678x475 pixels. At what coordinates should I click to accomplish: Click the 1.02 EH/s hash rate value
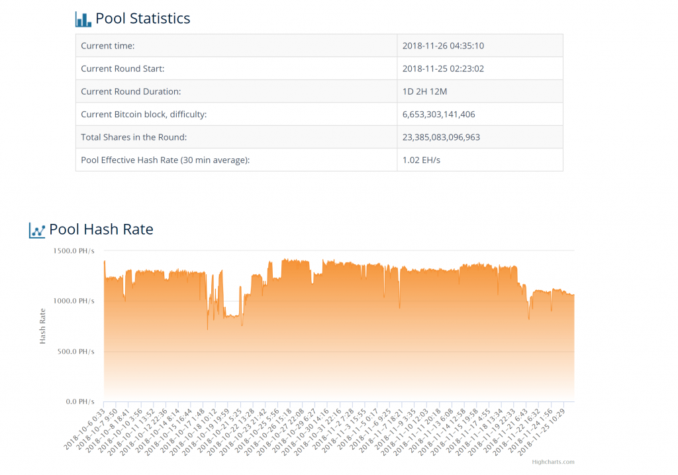421,160
